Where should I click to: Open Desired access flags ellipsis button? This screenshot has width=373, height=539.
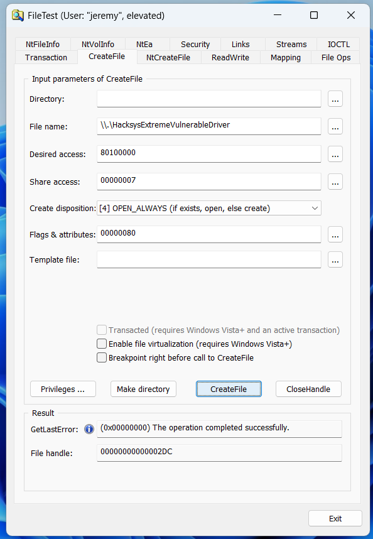(335, 154)
